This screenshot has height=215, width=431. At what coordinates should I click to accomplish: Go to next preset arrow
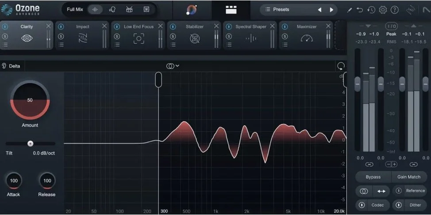click(x=331, y=10)
